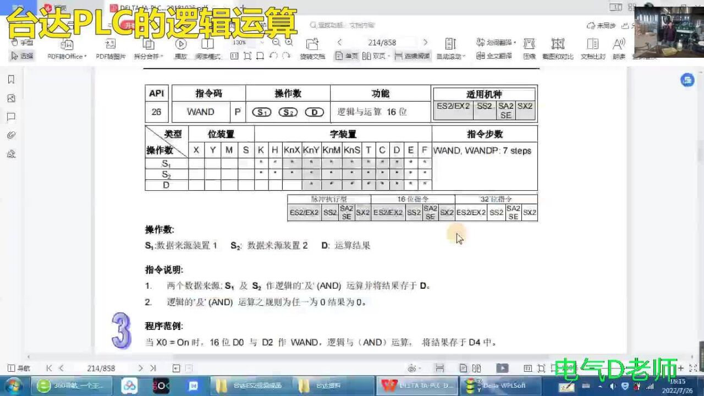Screen dimensions: 704x396
Task: Open 文档比对 document compare
Action: [593, 49]
